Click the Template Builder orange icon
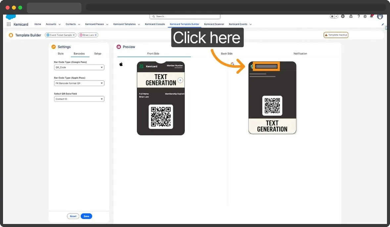The height and width of the screenshot is (227, 390). pyautogui.click(x=11, y=35)
